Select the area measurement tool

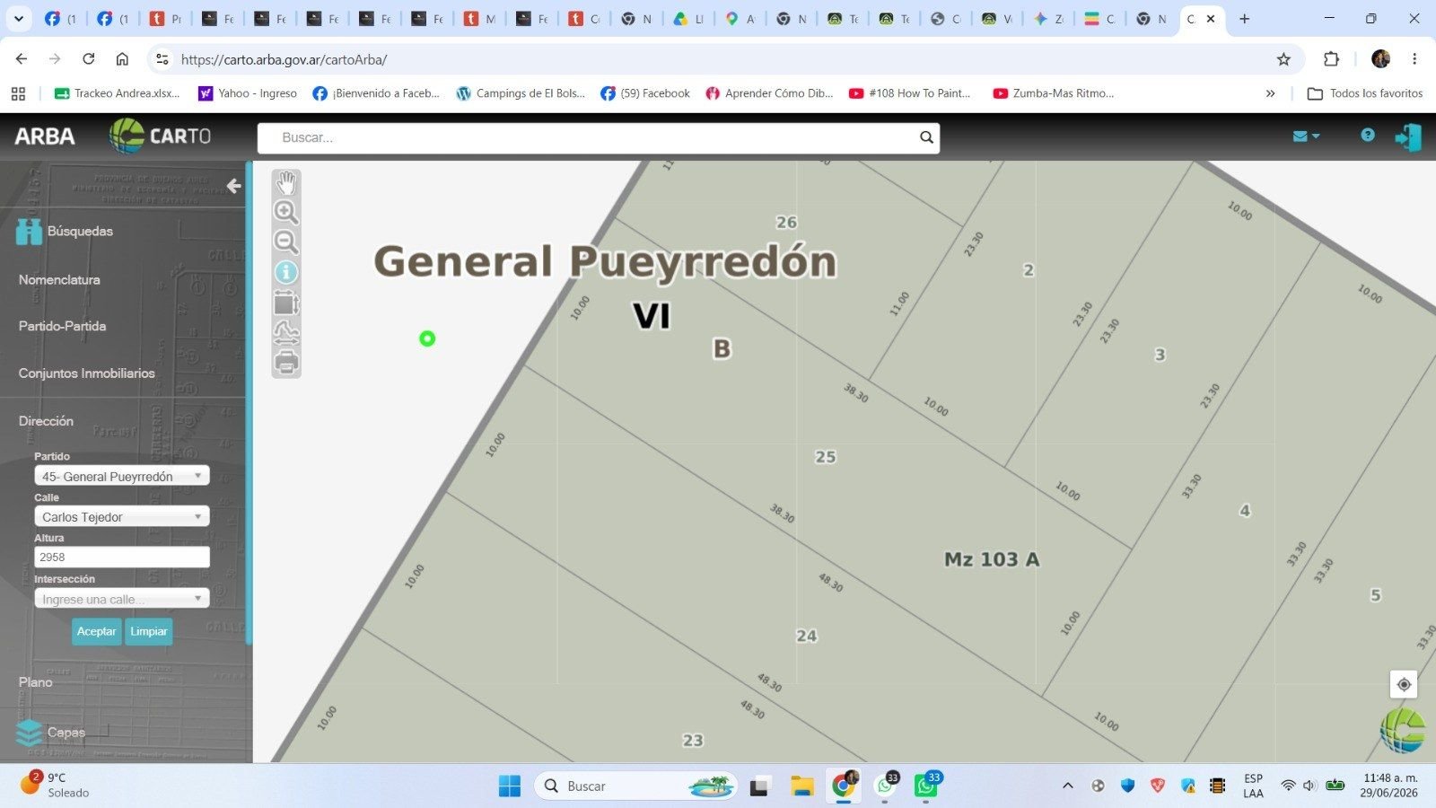(x=286, y=303)
